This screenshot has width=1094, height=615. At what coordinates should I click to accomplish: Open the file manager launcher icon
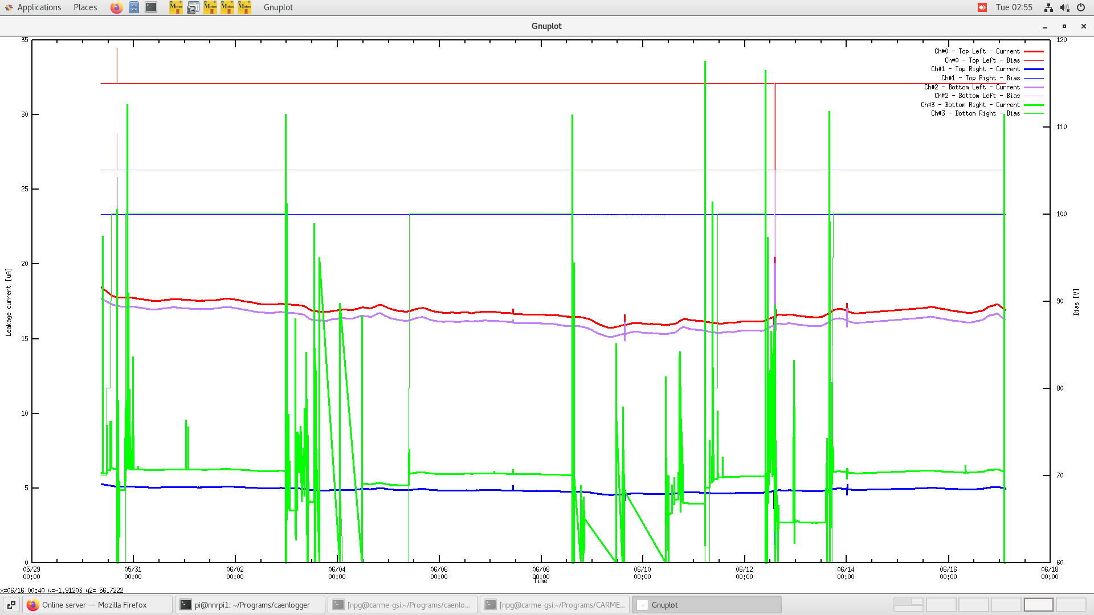[x=133, y=7]
